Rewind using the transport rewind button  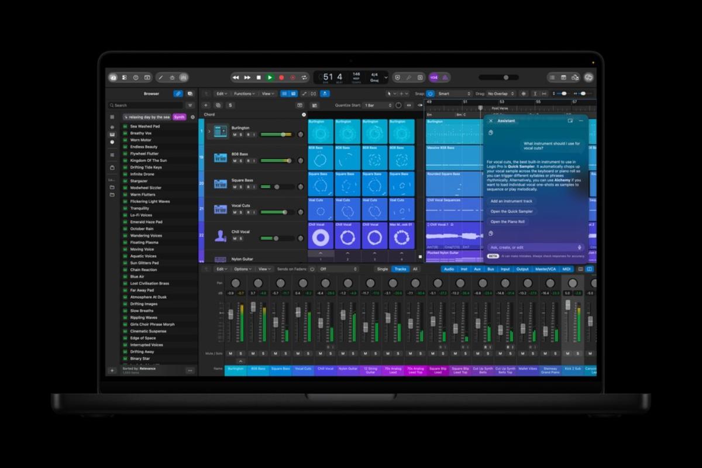click(x=236, y=77)
